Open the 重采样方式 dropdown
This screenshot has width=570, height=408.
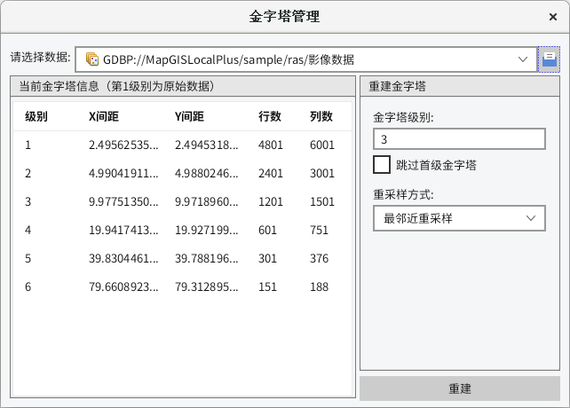tap(458, 217)
